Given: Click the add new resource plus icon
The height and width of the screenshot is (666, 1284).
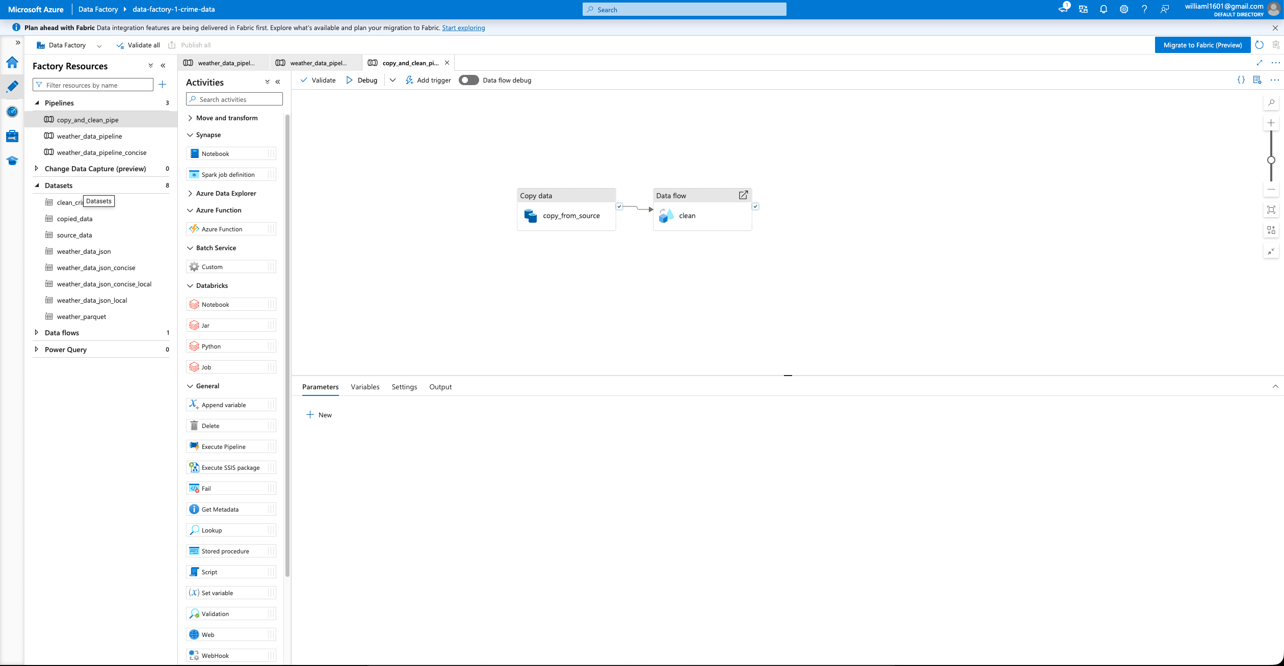Looking at the screenshot, I should tap(163, 85).
